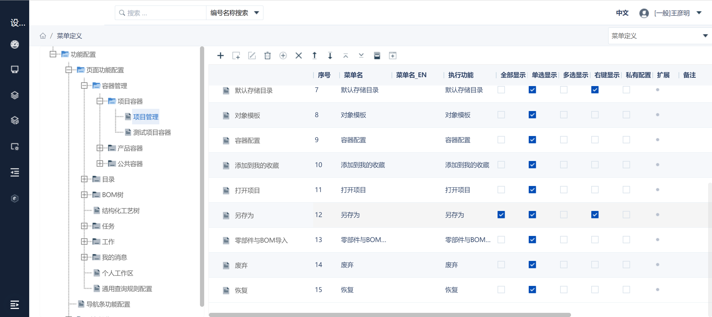Click the 菜单定义 breadcrumb link
712x317 pixels.
pyautogui.click(x=69, y=36)
